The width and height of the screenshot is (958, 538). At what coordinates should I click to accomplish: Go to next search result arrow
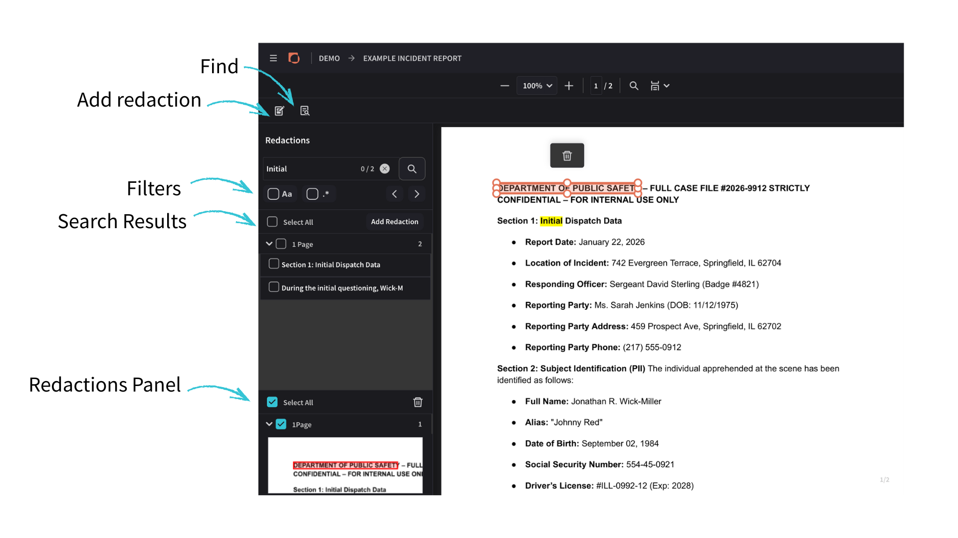(417, 194)
